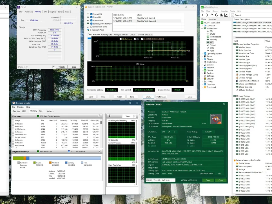The image size is (272, 204).
Task: Click the Processes list vertical scrollbar
Action: click(x=101, y=133)
